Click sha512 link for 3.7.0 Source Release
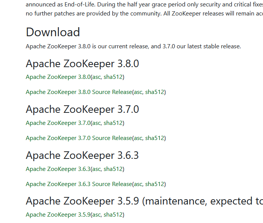The image size is (263, 223). click(x=155, y=138)
